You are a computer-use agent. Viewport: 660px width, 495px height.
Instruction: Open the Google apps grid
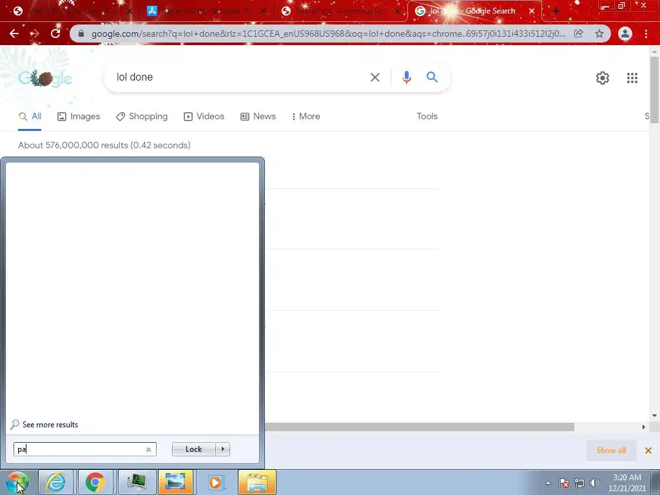pyautogui.click(x=632, y=78)
